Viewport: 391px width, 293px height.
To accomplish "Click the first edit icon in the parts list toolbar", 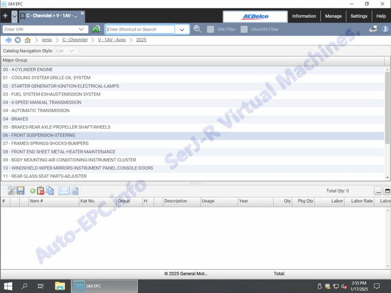I will [x=12, y=190].
